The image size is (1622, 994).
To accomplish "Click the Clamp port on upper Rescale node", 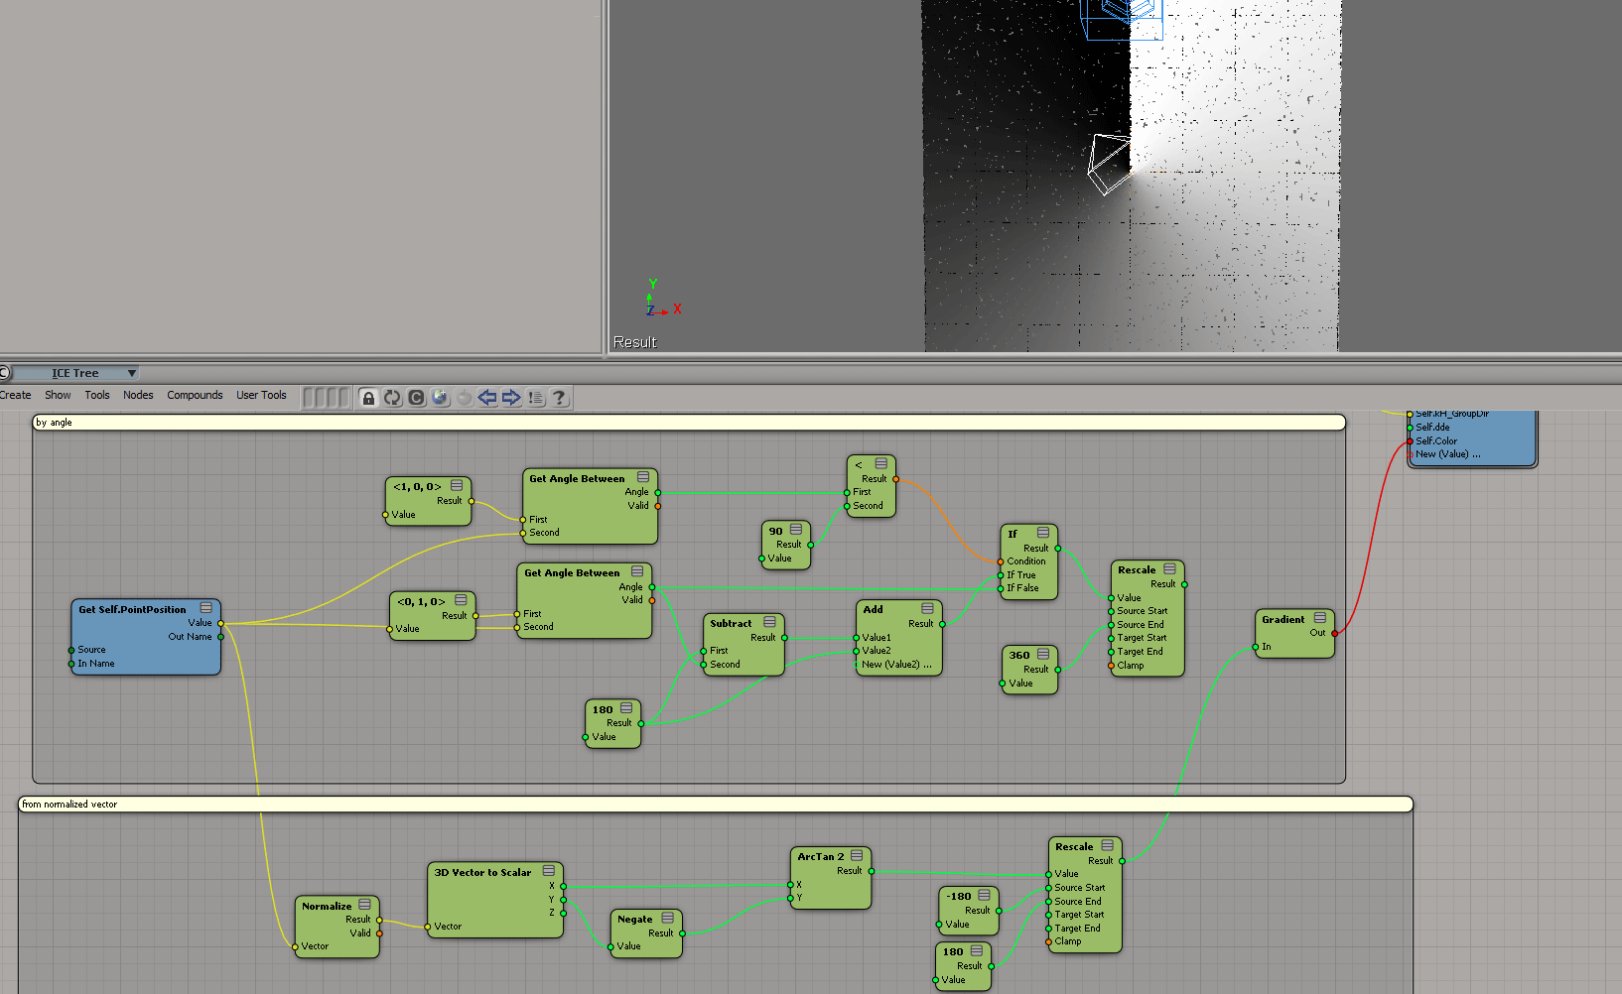I will [x=1112, y=666].
